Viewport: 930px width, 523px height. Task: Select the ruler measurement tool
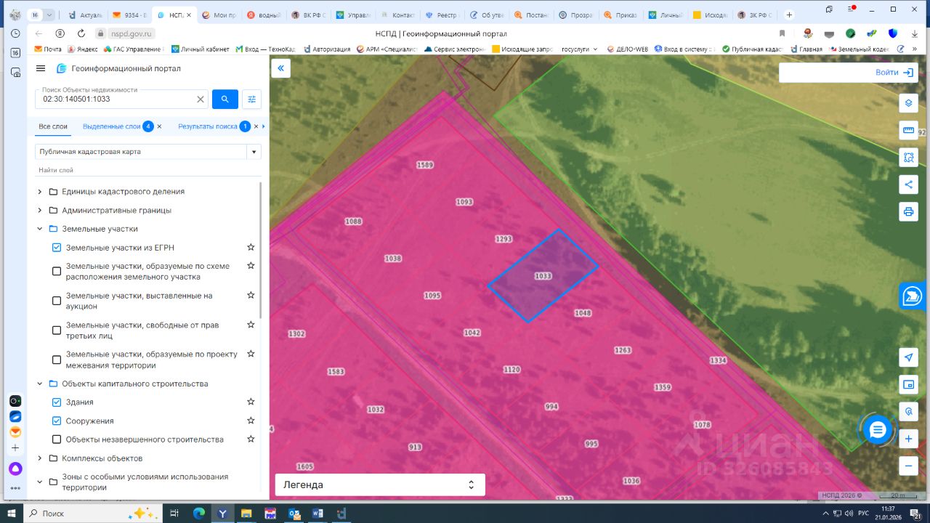908,130
